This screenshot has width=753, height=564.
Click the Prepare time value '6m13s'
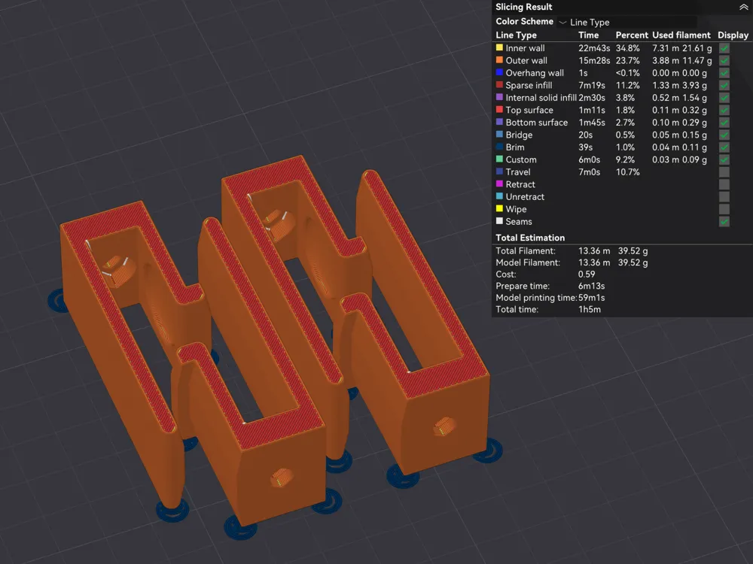tap(591, 286)
